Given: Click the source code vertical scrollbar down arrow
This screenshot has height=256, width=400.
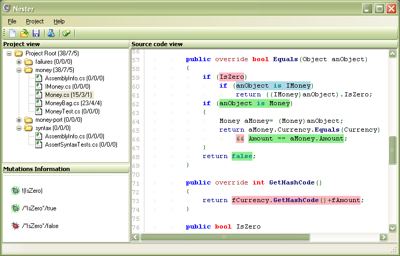Looking at the screenshot, I should (393, 228).
